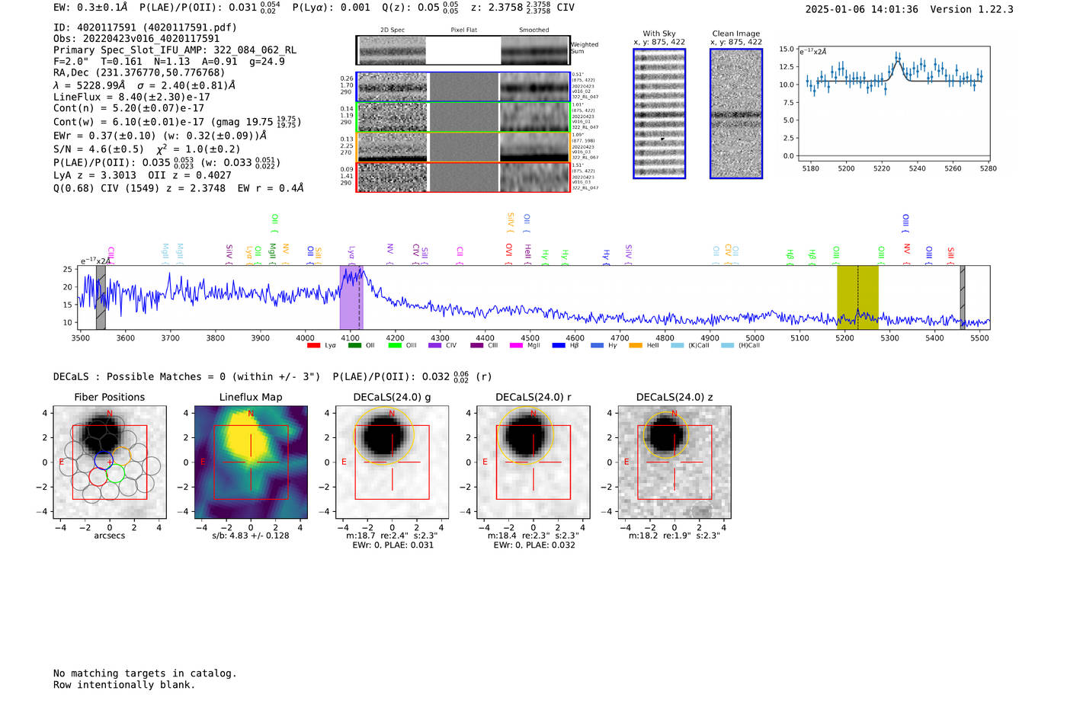Click the 'Row intentionally blank.' text
Viewport: 1067px width, 726px height.
124,685
